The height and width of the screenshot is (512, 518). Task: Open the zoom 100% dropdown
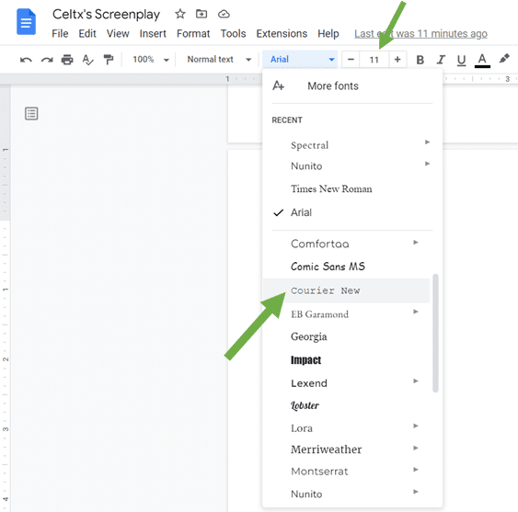coord(151,60)
